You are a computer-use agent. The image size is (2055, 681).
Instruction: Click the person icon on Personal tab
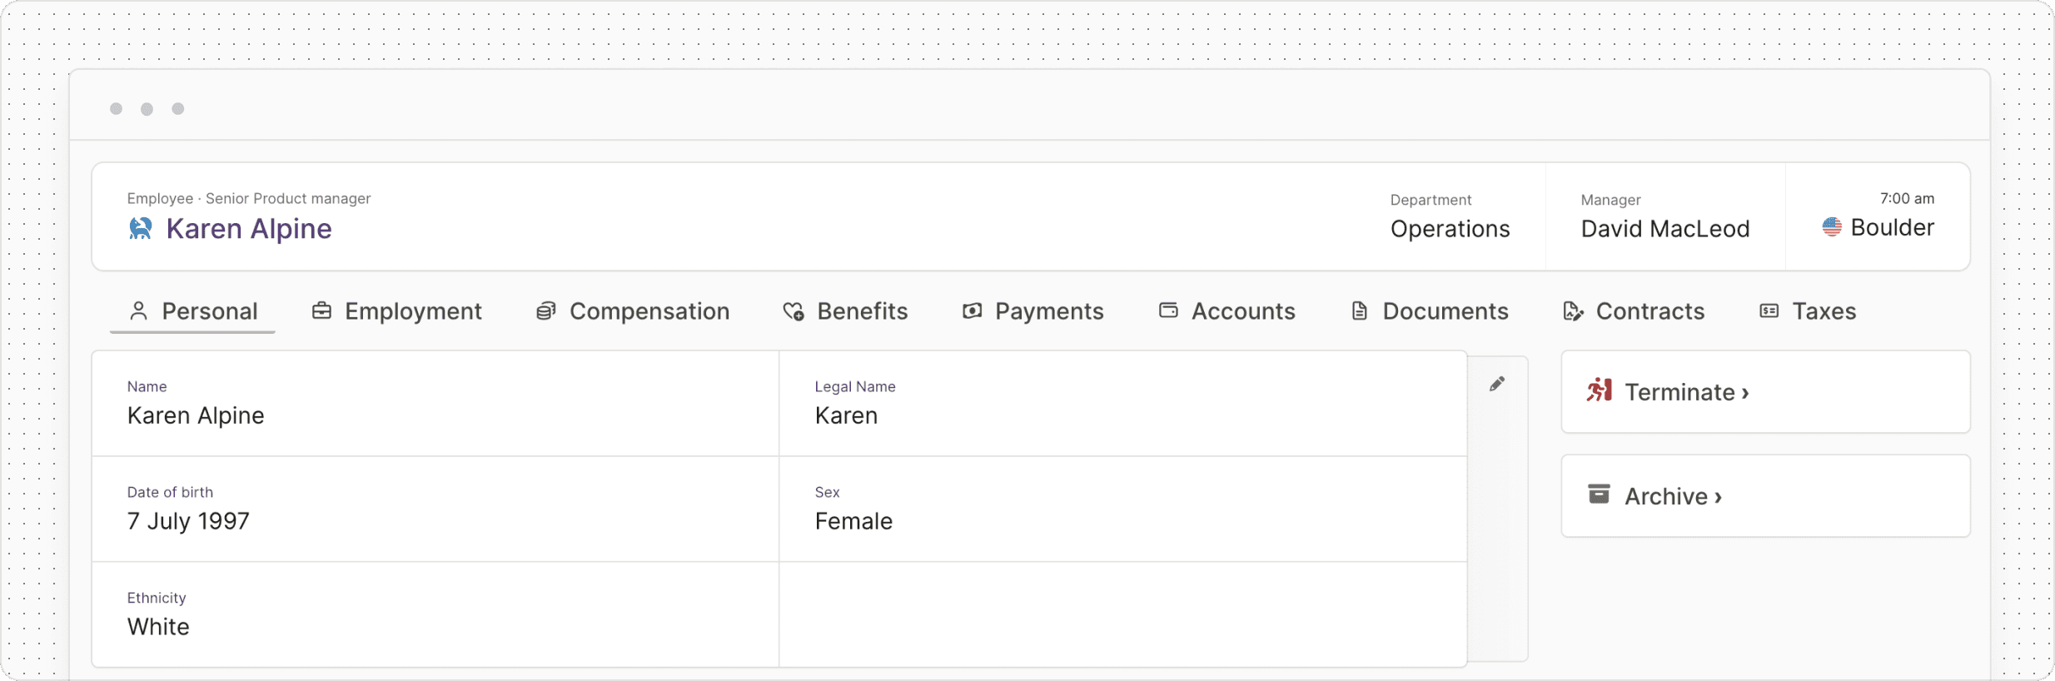coord(139,311)
